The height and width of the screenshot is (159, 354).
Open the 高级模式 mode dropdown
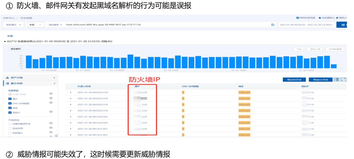[13, 25]
